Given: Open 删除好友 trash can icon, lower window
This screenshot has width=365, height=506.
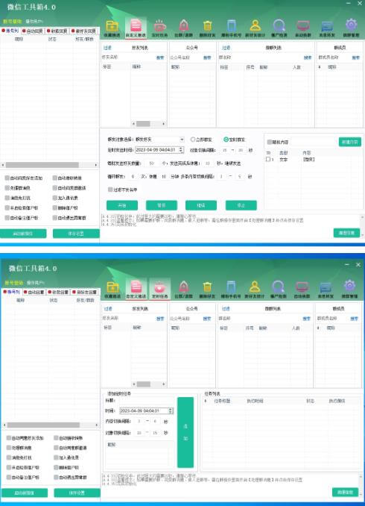Looking at the screenshot, I should point(207,289).
